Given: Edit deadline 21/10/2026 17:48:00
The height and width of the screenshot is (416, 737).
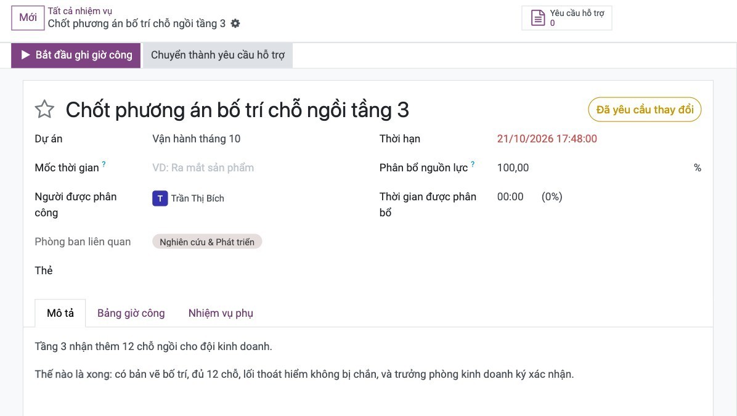Looking at the screenshot, I should coord(547,139).
